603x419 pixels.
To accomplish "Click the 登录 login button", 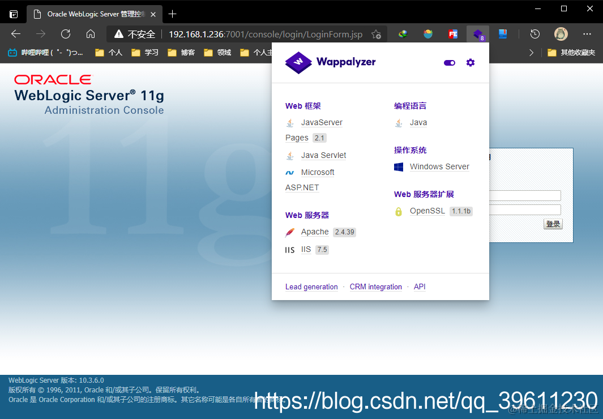I will tap(553, 224).
